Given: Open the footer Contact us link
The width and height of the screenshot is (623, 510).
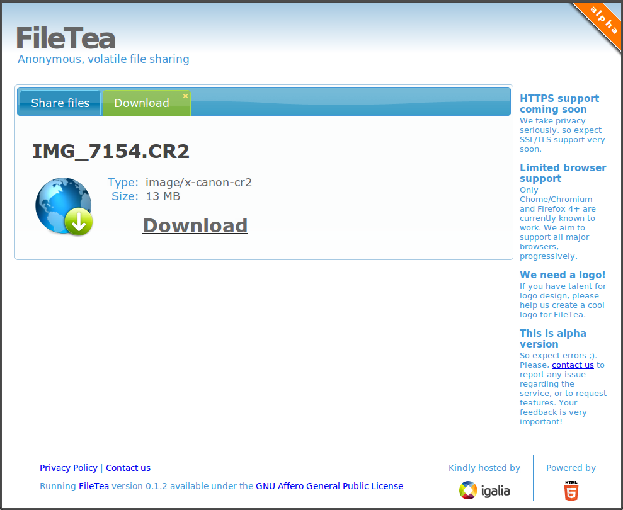Looking at the screenshot, I should (x=128, y=468).
